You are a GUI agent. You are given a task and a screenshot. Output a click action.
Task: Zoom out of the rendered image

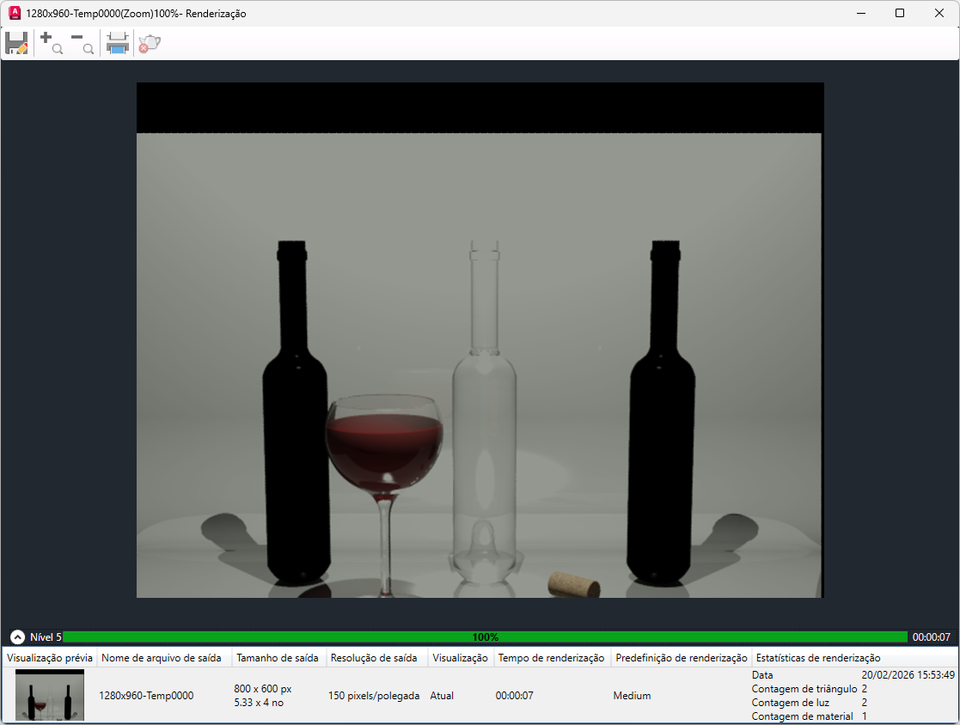tap(82, 43)
